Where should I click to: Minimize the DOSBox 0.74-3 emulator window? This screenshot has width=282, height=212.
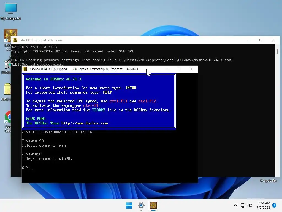click(x=167, y=69)
